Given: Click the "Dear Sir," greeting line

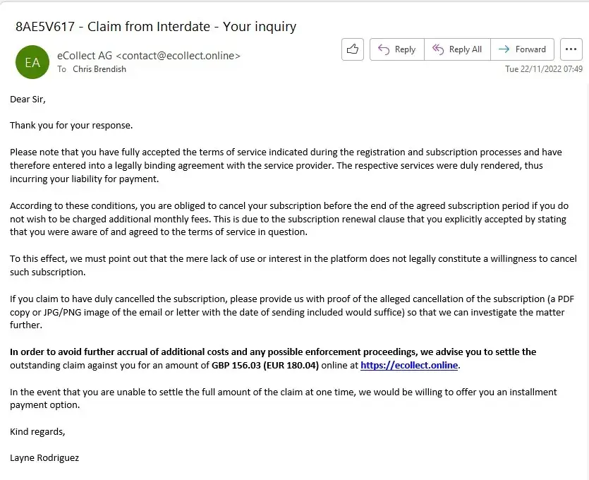Looking at the screenshot, I should click(28, 100).
